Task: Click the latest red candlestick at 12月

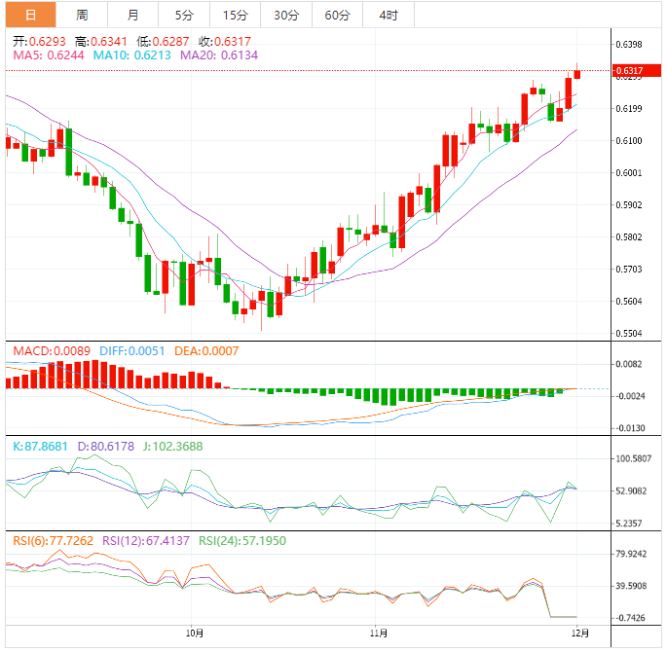Action: pyautogui.click(x=577, y=74)
